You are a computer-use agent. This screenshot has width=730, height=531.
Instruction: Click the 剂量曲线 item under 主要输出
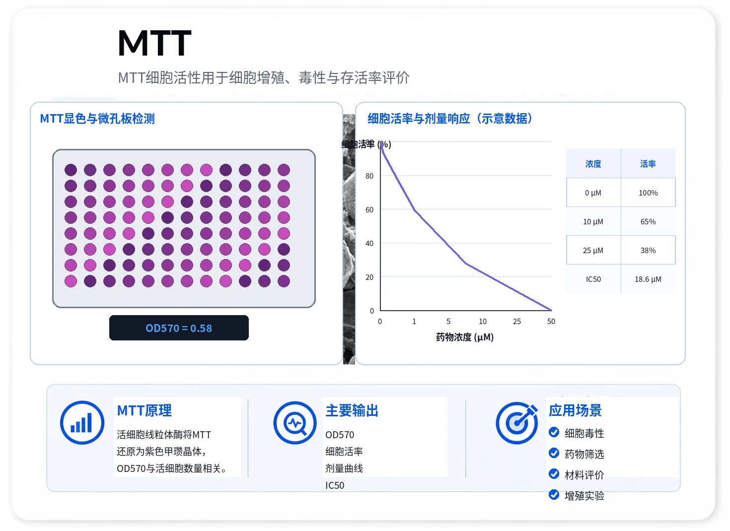344,468
